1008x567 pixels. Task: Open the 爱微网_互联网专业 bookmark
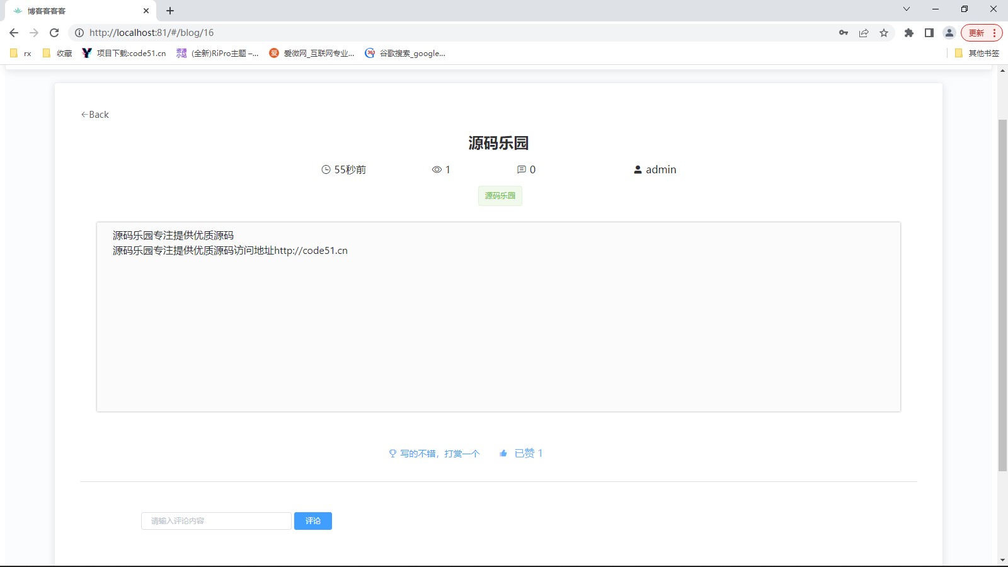pyautogui.click(x=312, y=54)
